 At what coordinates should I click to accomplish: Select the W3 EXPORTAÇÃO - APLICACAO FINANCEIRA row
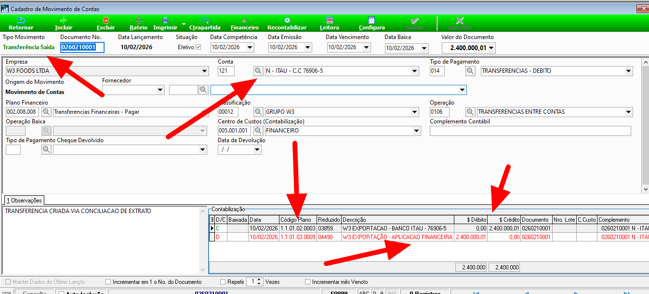tap(429, 237)
